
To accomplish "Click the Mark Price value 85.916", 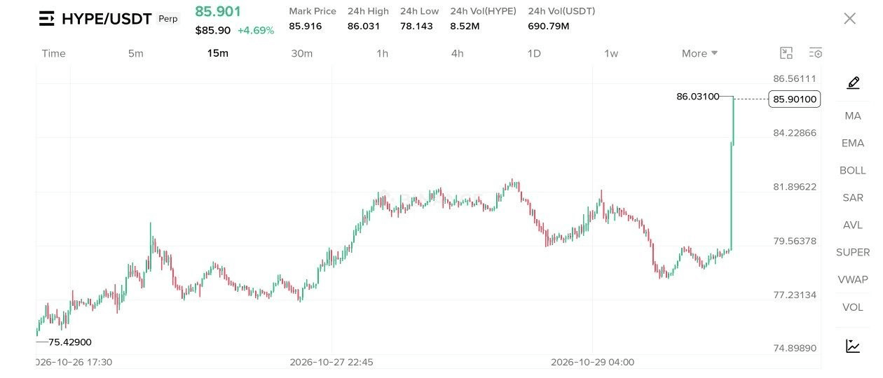I will coord(306,27).
